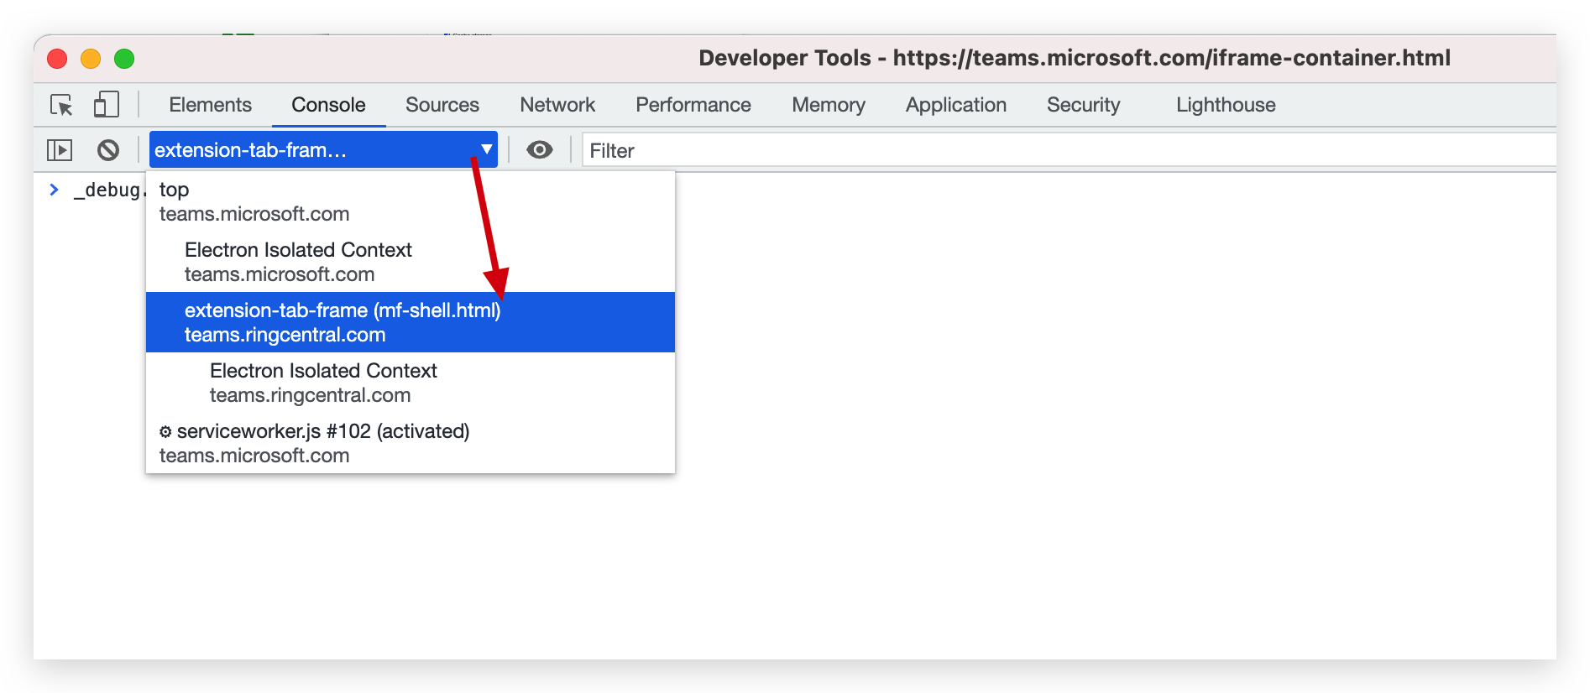
Task: Open the Performance tab
Action: click(x=693, y=105)
